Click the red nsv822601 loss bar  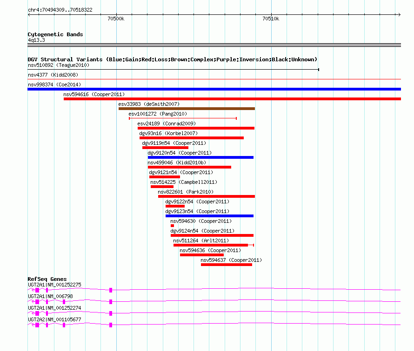(207, 196)
